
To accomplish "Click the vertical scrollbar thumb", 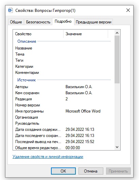I will point(117,59).
